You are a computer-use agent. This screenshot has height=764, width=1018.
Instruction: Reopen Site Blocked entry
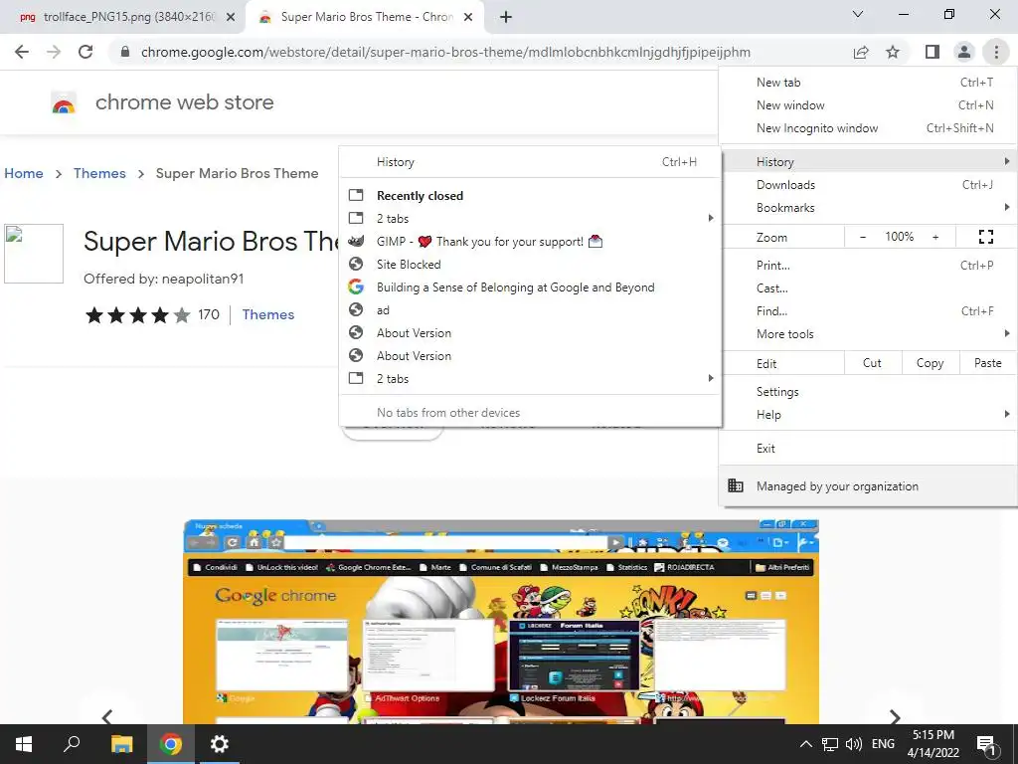tap(530, 265)
